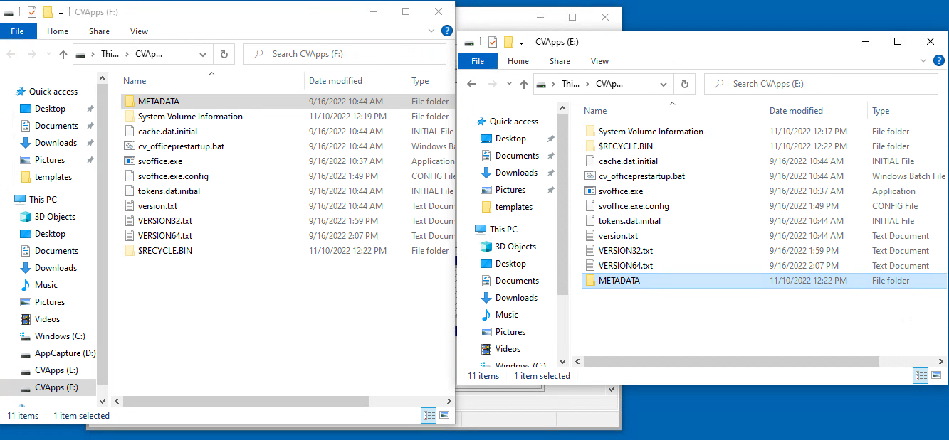This screenshot has width=949, height=440.
Task: Refresh the CVApps (F:) folder view
Action: click(224, 54)
